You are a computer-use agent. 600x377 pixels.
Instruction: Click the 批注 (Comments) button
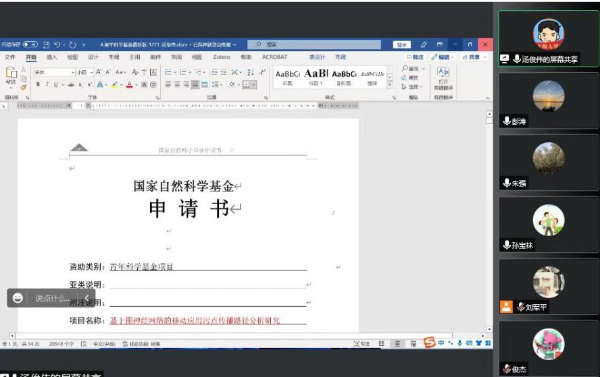click(416, 57)
